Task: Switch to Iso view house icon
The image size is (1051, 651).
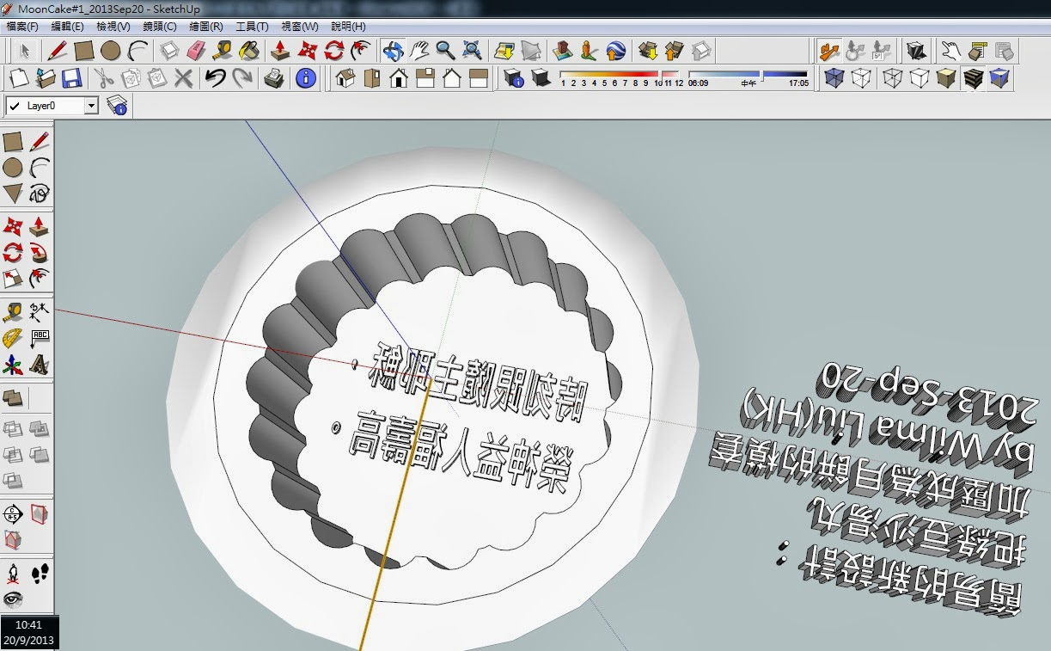Action: click(345, 79)
